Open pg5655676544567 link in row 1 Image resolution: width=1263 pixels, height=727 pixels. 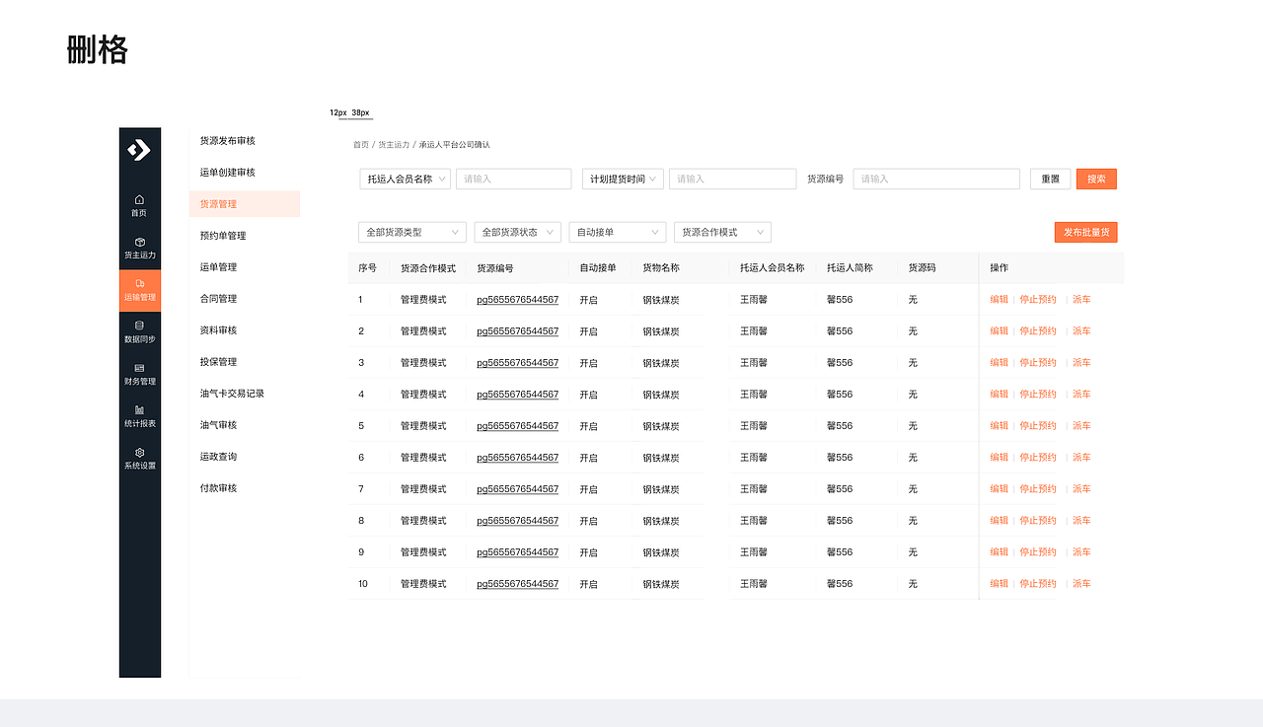(517, 300)
